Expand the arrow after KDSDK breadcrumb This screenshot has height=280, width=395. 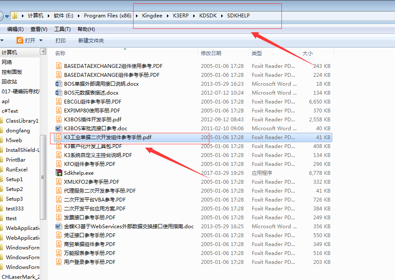tap(222, 16)
